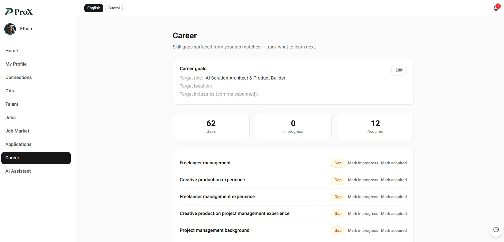Open the AI Assistant page

(36, 171)
